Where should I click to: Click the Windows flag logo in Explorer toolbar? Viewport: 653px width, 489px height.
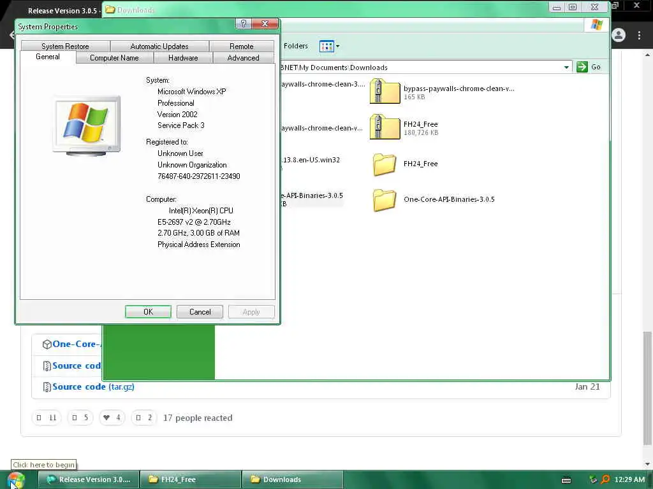[596, 25]
